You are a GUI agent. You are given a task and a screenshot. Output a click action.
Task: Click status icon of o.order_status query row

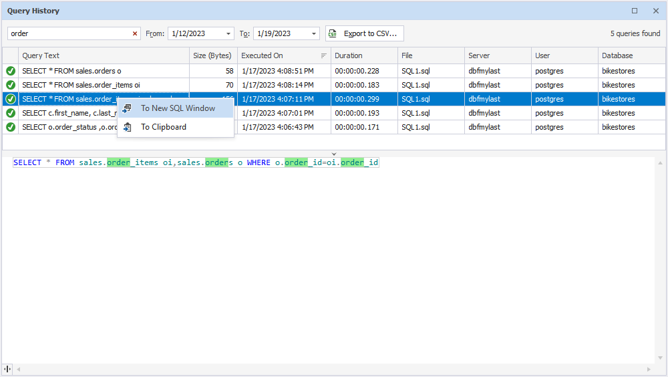[11, 127]
